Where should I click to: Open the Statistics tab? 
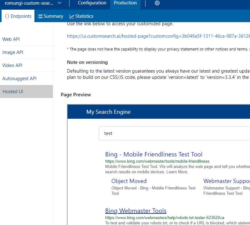coord(81,16)
